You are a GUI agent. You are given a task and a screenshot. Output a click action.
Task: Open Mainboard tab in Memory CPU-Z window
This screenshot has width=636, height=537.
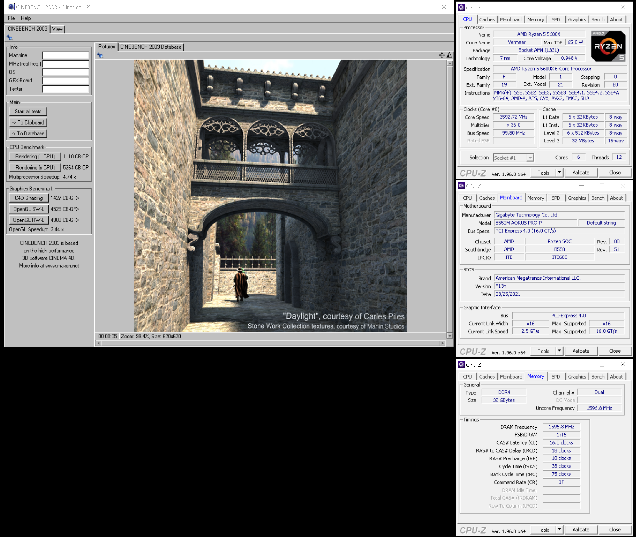click(511, 377)
